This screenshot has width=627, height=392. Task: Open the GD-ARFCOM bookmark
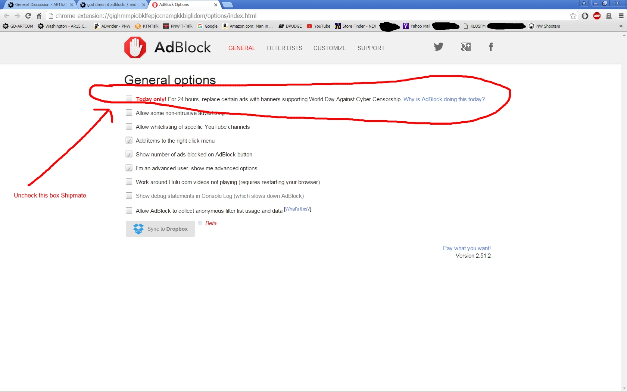(18, 26)
